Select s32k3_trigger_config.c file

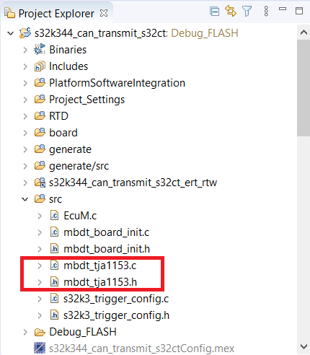click(116, 299)
